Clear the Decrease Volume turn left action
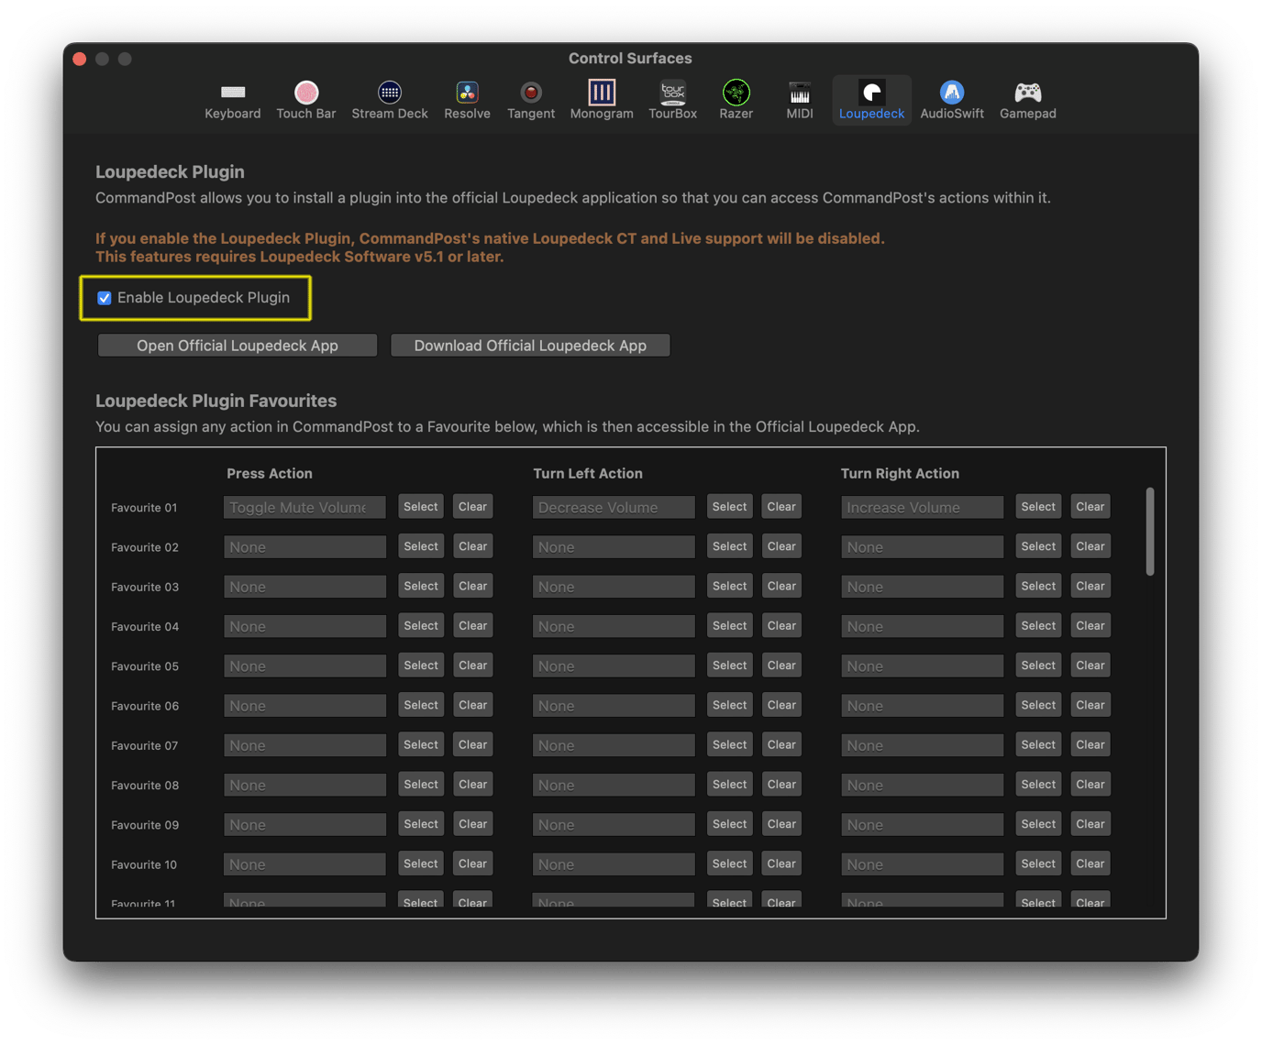This screenshot has width=1262, height=1045. point(780,506)
